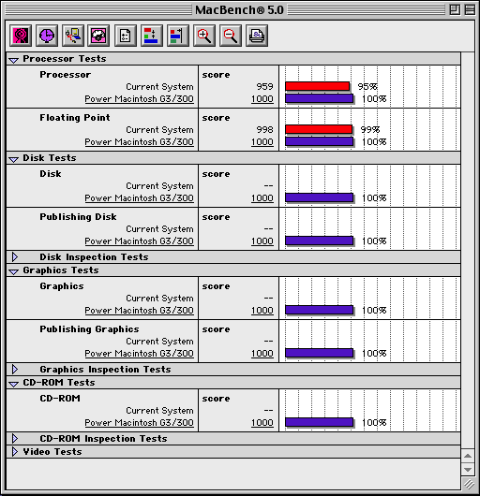480x496 pixels.
Task: Click the purple clock toolbar icon
Action: (47, 36)
